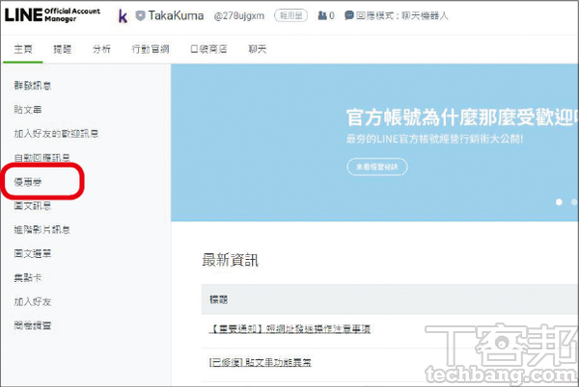Switch to the 提醒 tab

(63, 49)
